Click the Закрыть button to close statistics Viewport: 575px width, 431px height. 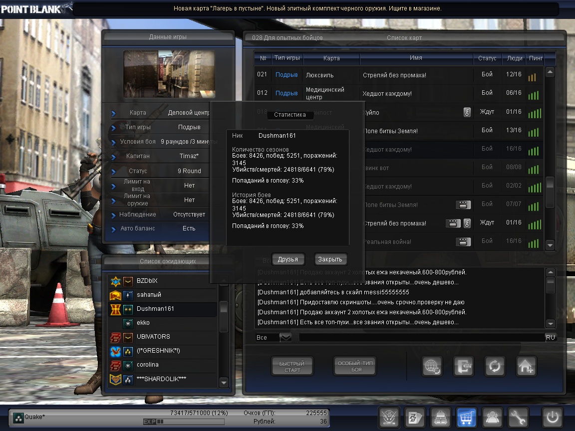click(x=330, y=259)
